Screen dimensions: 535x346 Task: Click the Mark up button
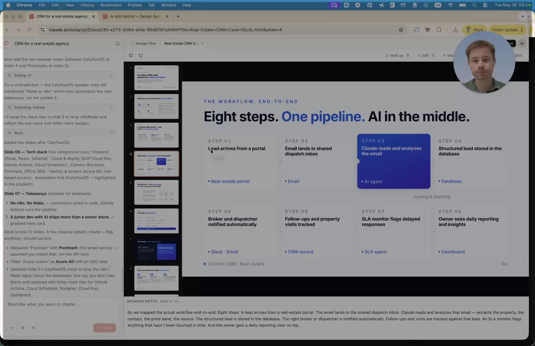[397, 55]
